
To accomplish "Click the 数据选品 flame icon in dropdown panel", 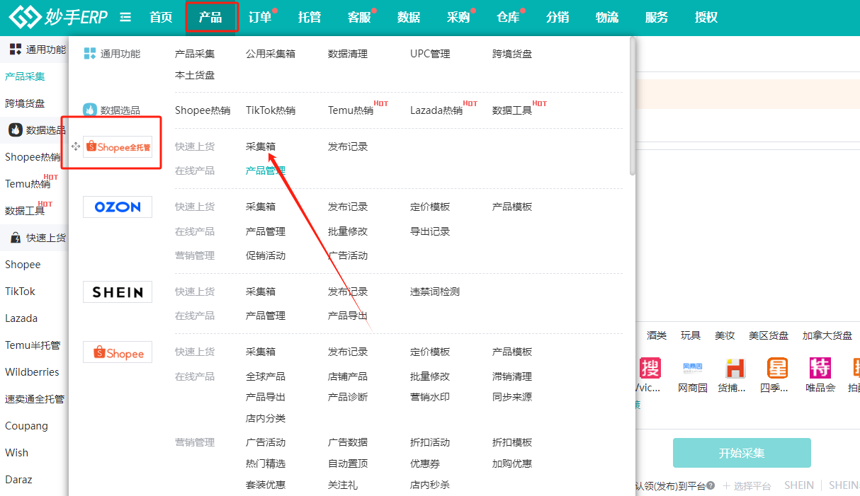I will pyautogui.click(x=89, y=110).
